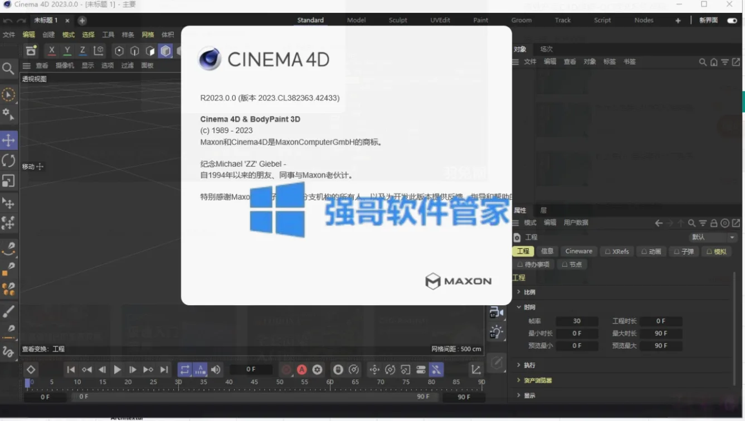Open the 创建 menu

[48, 35]
